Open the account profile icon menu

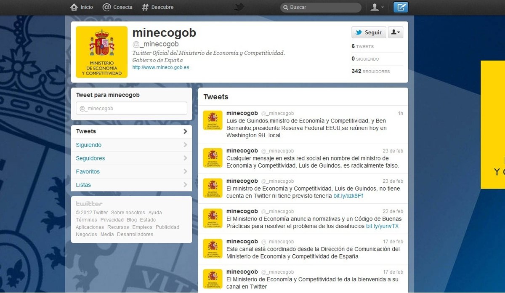[376, 7]
